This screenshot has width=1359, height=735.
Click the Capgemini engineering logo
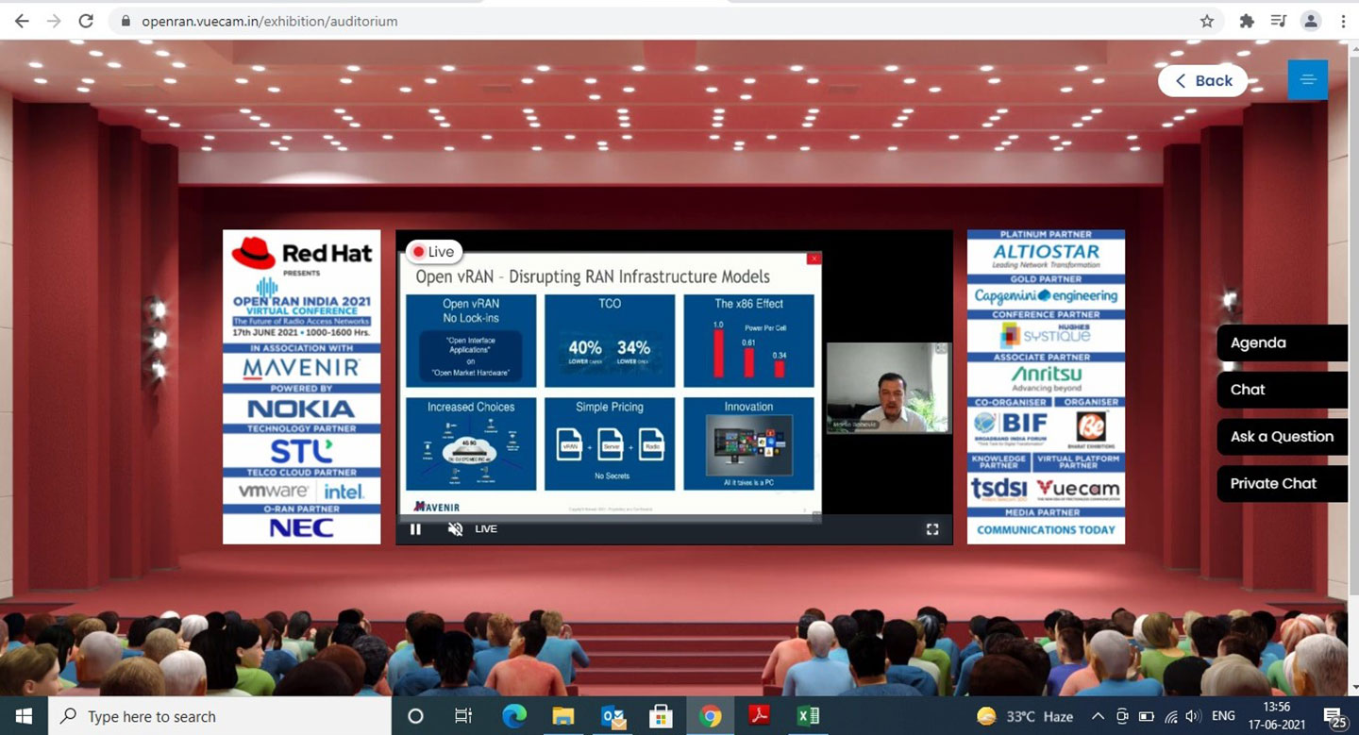1046,295
